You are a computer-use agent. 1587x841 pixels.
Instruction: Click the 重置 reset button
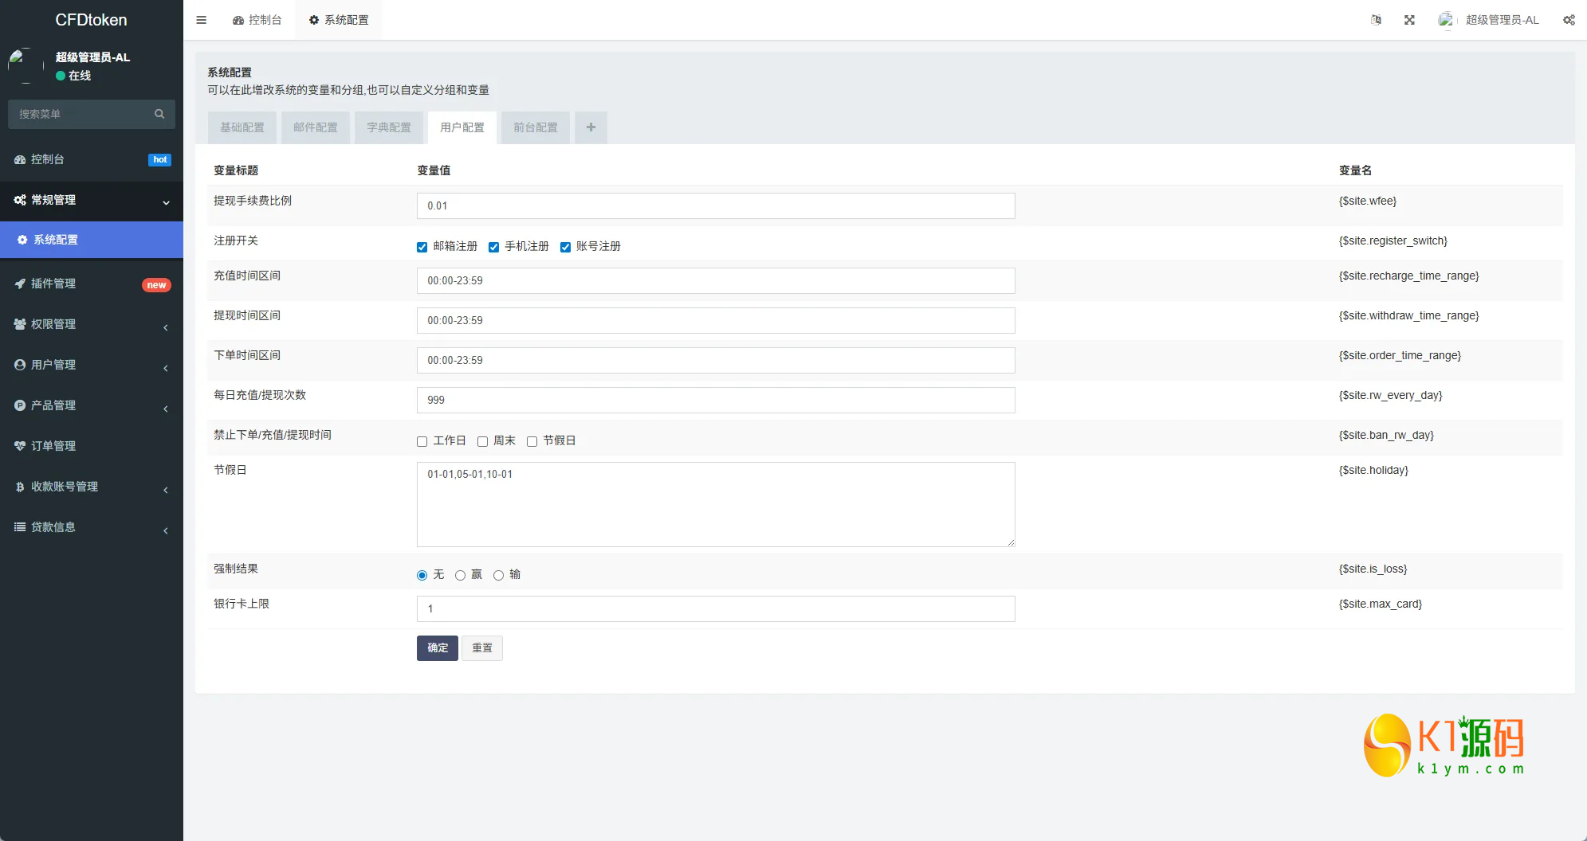tap(482, 648)
